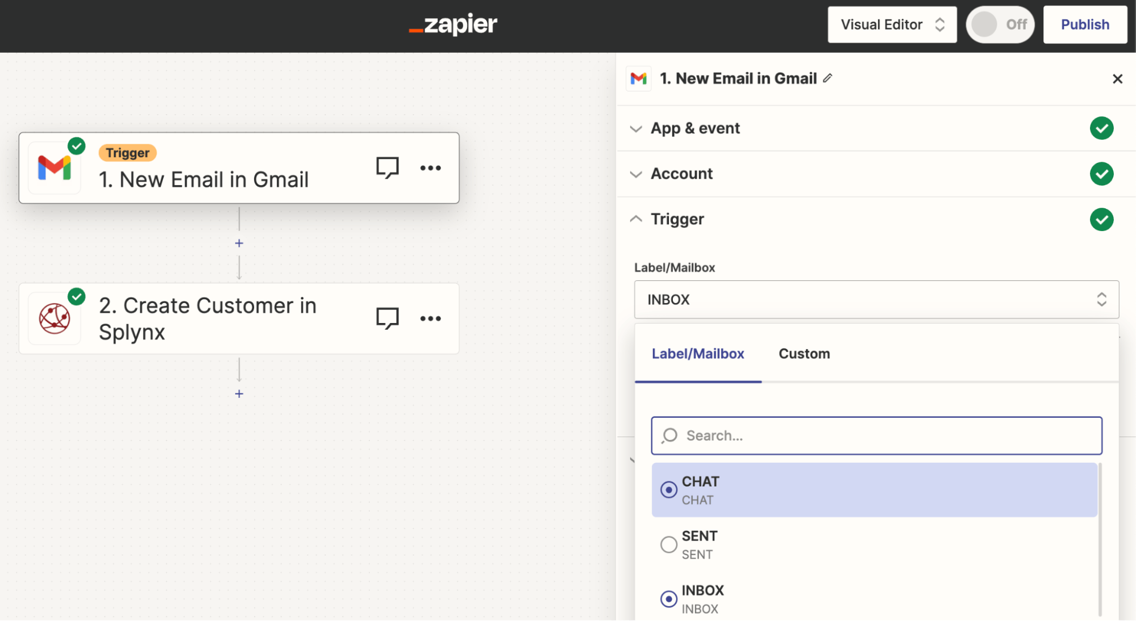Click the Gmail trigger app icon
The height and width of the screenshot is (621, 1136).
[55, 167]
